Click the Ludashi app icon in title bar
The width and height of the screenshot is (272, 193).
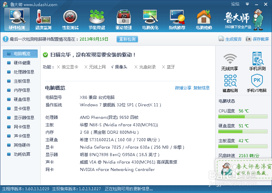[5, 4]
